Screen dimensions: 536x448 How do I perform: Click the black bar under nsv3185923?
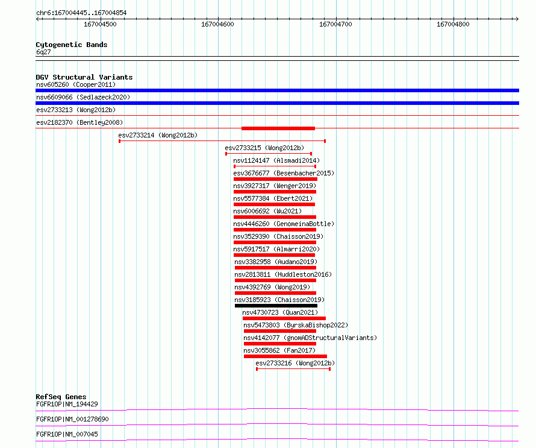pyautogui.click(x=276, y=306)
